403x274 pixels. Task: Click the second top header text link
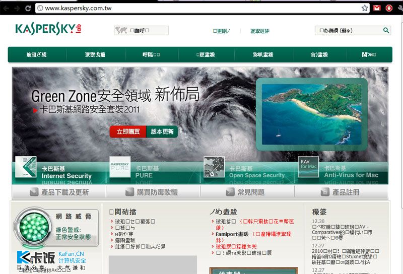pyautogui.click(x=259, y=31)
